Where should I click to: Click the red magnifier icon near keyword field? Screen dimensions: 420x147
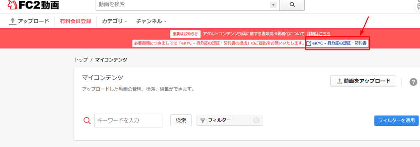click(87, 120)
